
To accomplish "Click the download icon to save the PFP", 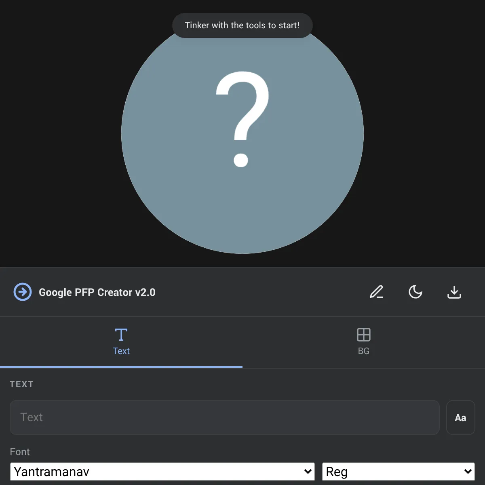I will coord(454,292).
